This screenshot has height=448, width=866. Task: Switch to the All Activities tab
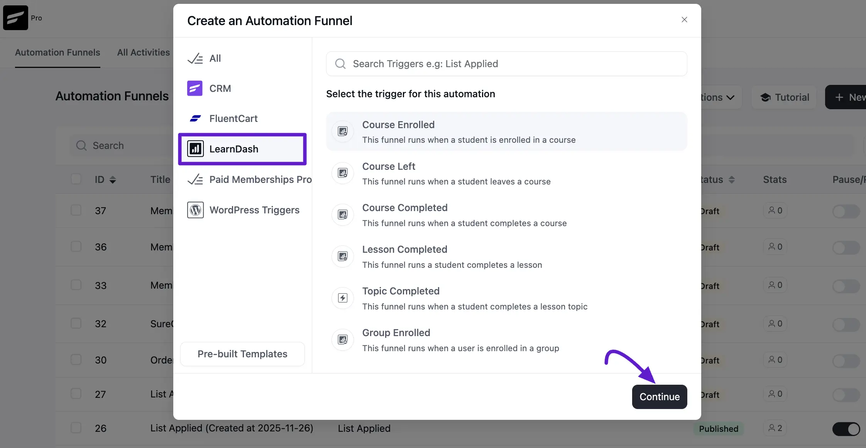[x=144, y=52]
